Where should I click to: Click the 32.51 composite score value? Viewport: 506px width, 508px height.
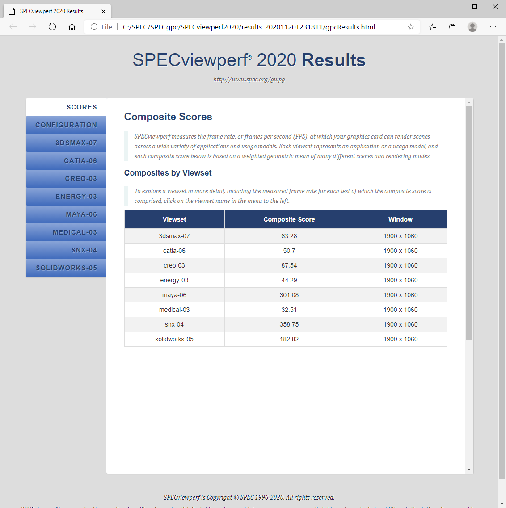(289, 310)
